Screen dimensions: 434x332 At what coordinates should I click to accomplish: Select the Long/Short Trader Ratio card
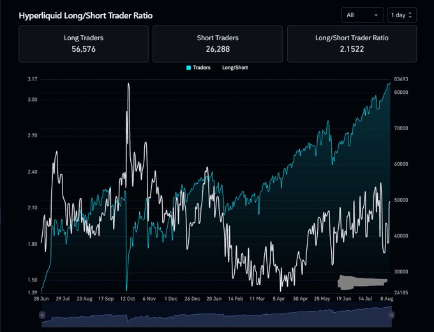[352, 44]
